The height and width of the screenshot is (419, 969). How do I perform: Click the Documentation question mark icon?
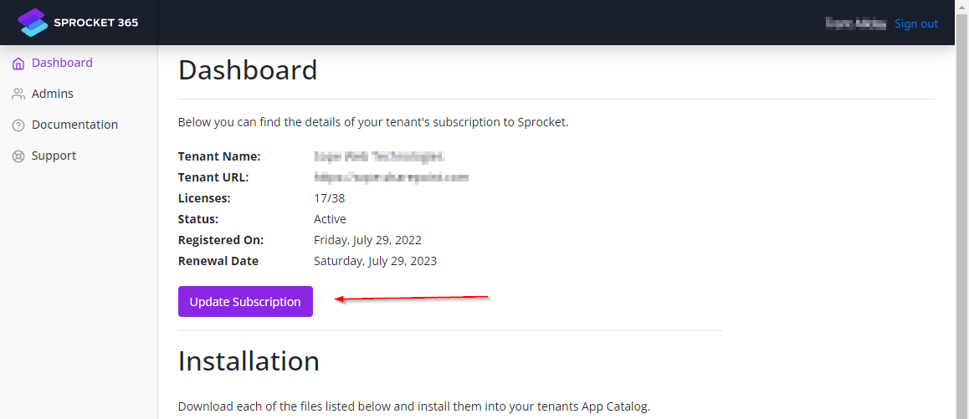pos(18,125)
